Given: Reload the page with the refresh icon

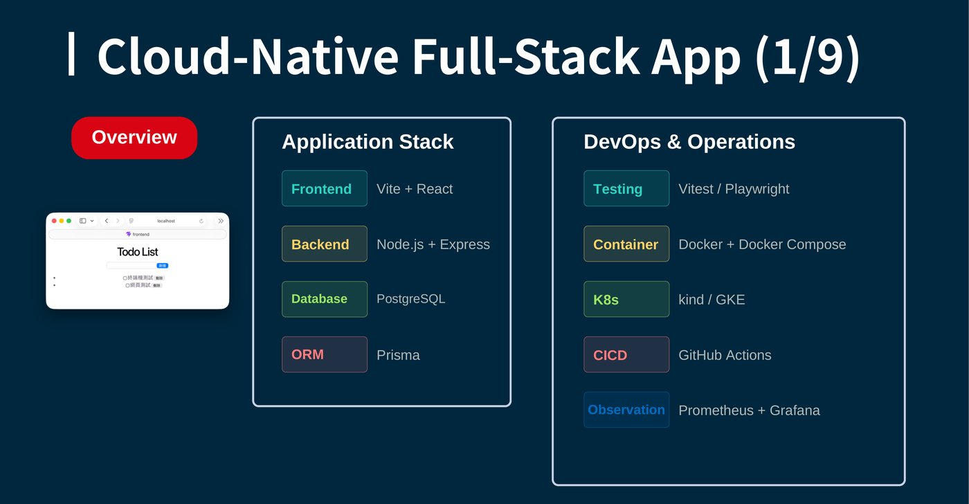Looking at the screenshot, I should [201, 221].
